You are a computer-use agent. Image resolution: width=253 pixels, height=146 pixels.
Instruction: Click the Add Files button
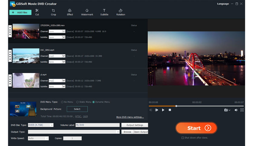20,12
